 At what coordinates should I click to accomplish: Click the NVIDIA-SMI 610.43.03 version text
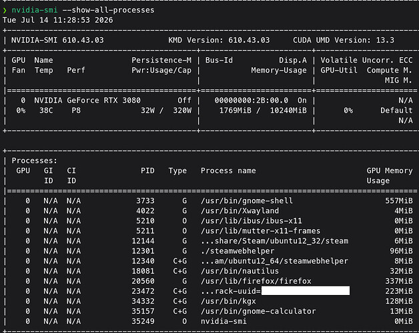tap(57, 40)
